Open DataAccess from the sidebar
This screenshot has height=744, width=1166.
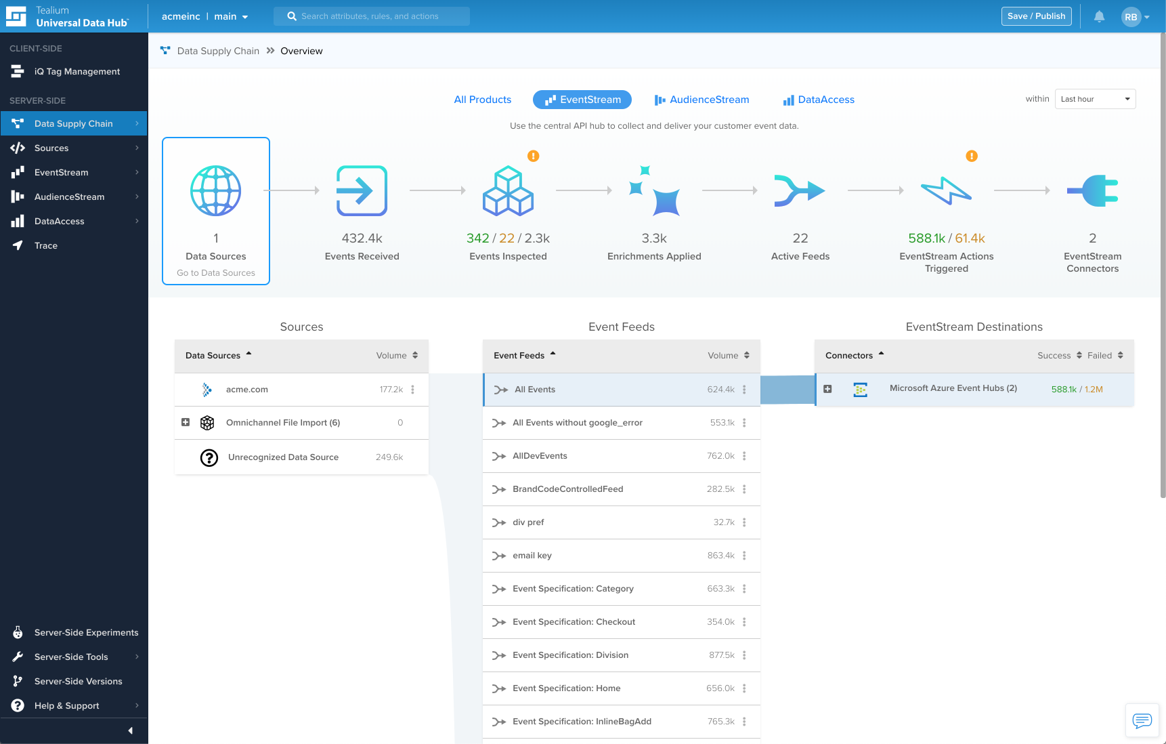coord(60,221)
